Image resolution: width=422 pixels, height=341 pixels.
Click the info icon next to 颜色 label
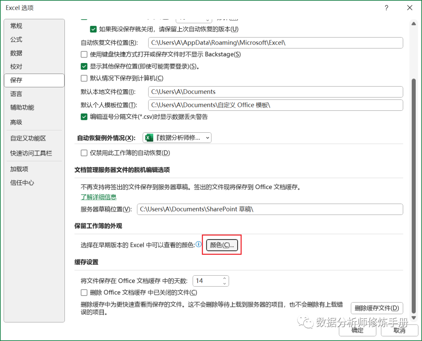198,244
